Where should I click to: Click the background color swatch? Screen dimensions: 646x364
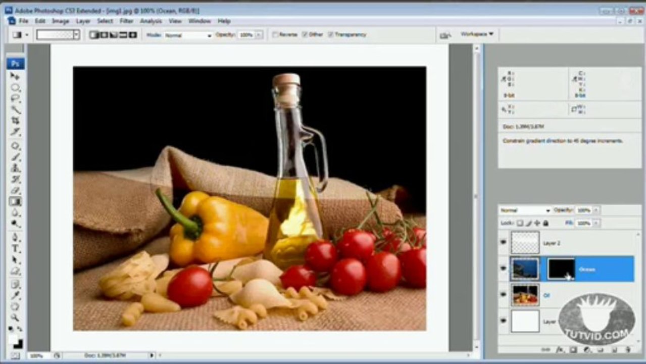(x=19, y=345)
